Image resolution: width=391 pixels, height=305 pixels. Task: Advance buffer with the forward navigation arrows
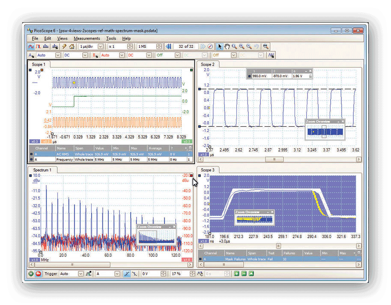[x=203, y=46]
